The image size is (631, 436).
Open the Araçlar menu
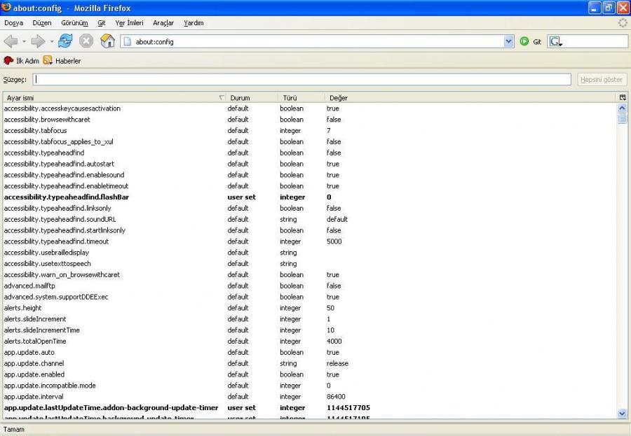(x=163, y=23)
